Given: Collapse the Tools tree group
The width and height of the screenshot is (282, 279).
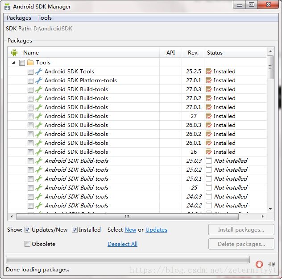Looking at the screenshot, I should 13,63.
